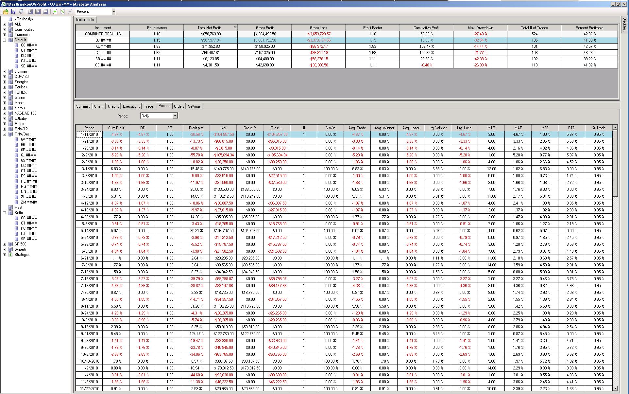Open the Percent display-mode dropdown
This screenshot has width=629, height=394.
(x=113, y=11)
